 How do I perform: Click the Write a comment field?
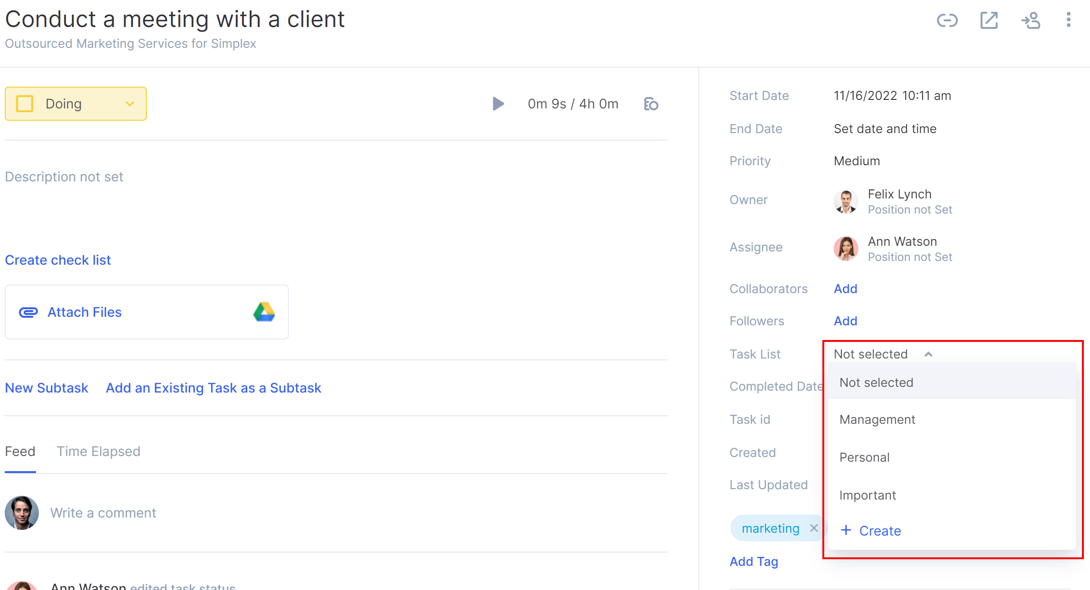point(103,513)
